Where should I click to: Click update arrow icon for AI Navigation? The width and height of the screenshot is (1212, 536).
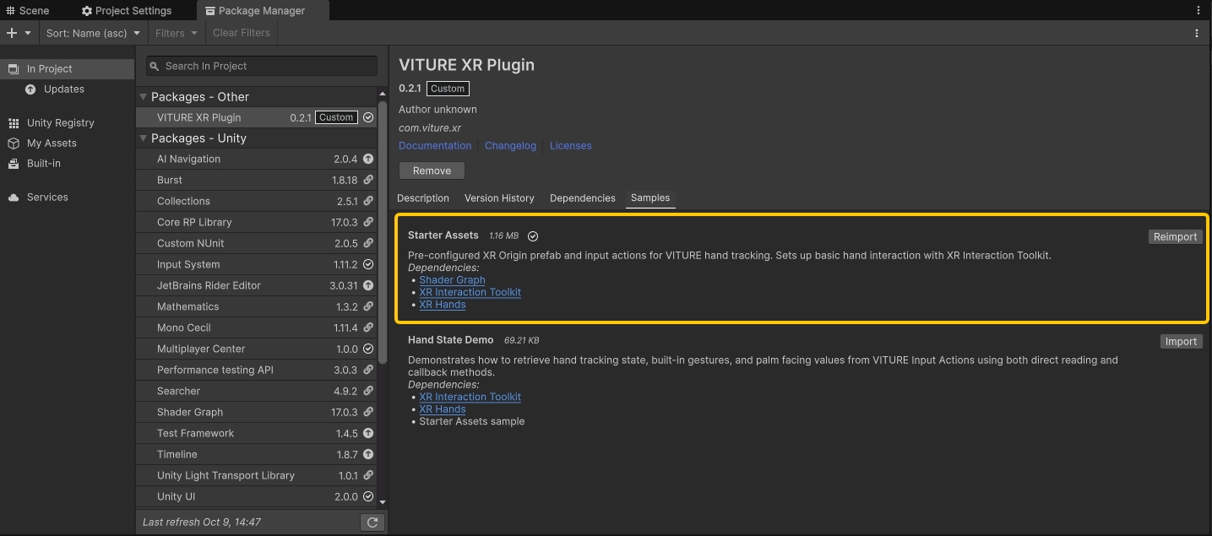[368, 159]
